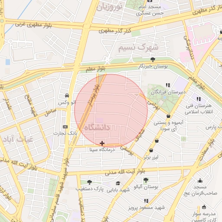Click the دانشگاه neighborhood label

coord(97,127)
